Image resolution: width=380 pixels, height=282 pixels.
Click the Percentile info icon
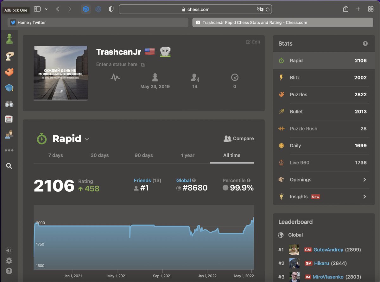[249, 181]
